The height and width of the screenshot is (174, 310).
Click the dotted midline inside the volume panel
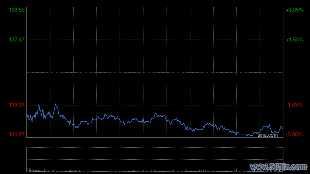(x=155, y=159)
